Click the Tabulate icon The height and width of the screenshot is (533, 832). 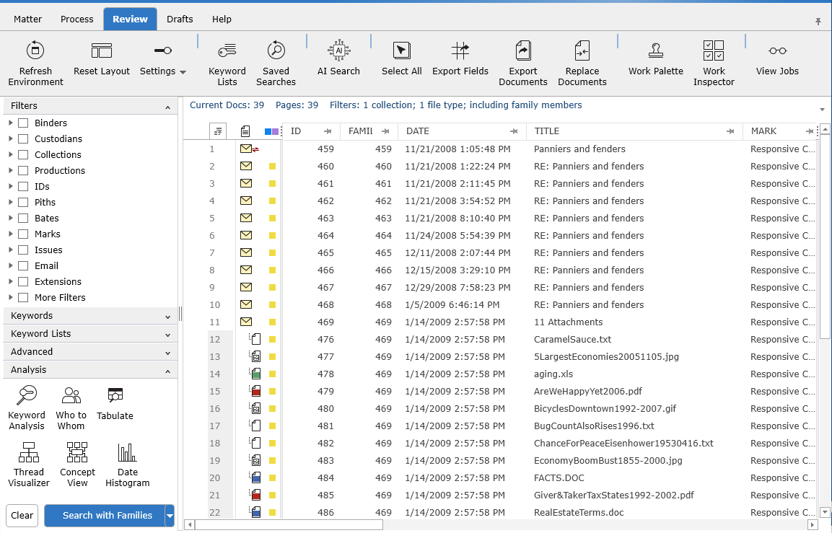click(x=115, y=395)
